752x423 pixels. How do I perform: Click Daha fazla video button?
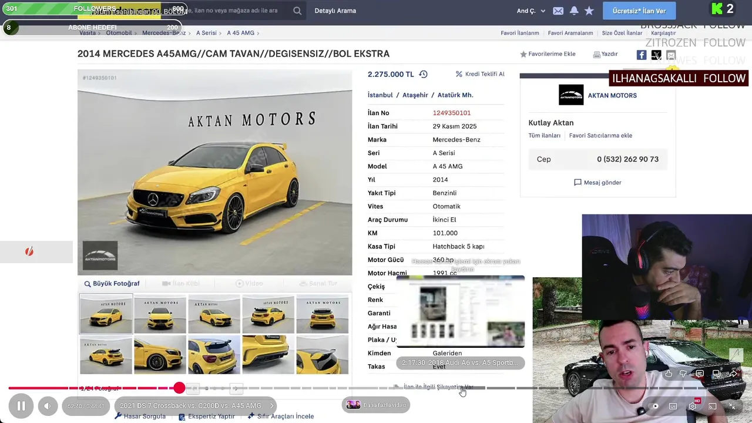click(377, 405)
